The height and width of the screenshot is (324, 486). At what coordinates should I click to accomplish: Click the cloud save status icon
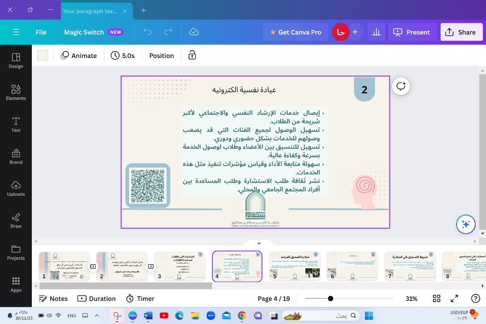pyautogui.click(x=194, y=32)
